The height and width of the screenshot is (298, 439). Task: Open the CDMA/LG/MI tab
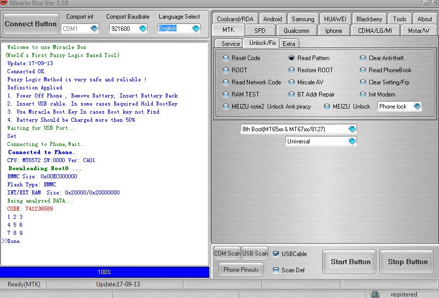[x=375, y=30]
